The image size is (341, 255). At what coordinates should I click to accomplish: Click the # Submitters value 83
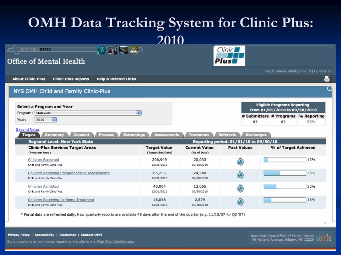coord(255,122)
